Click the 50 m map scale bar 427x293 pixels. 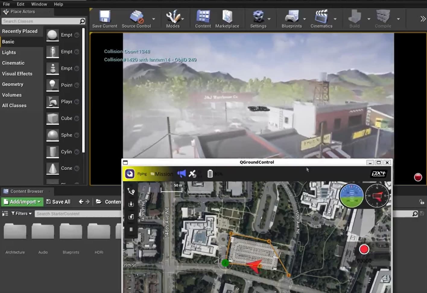click(x=171, y=187)
